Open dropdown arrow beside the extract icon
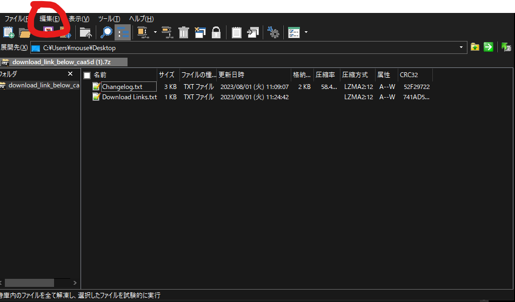The image size is (515, 302). tap(155, 32)
